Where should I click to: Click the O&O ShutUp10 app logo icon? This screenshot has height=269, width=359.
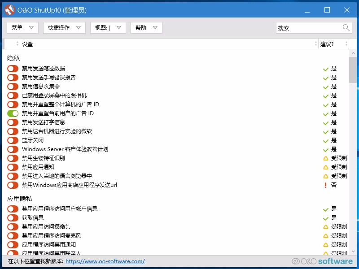coord(10,10)
